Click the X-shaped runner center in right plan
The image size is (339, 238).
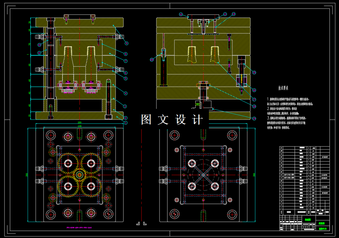pyautogui.click(x=204, y=175)
